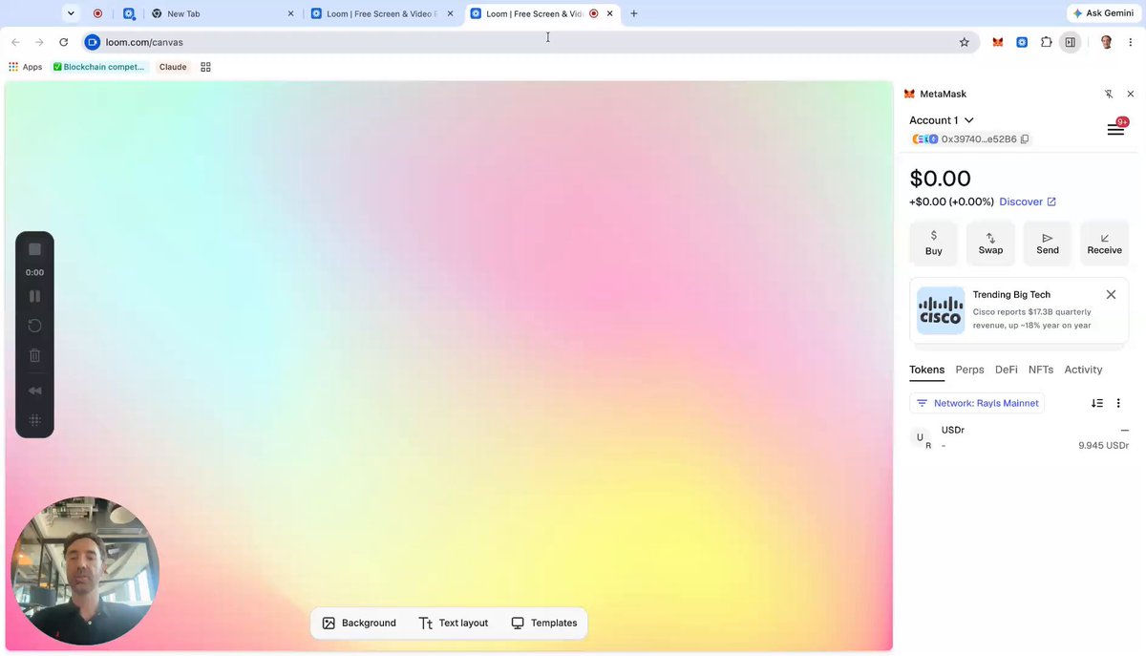Open the USDr token row
Screen dimensions: 1146x656
(x=1019, y=437)
